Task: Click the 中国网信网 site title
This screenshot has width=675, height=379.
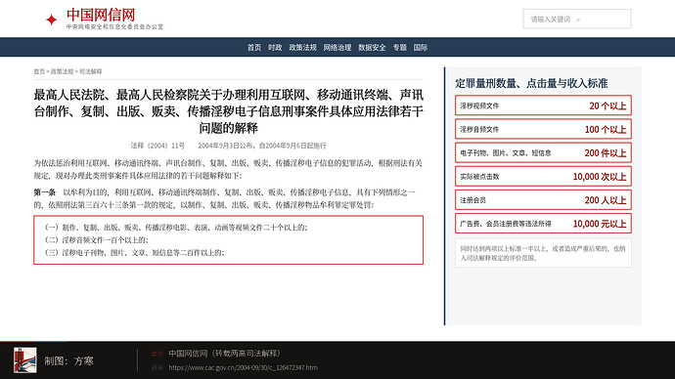Action: click(x=101, y=15)
